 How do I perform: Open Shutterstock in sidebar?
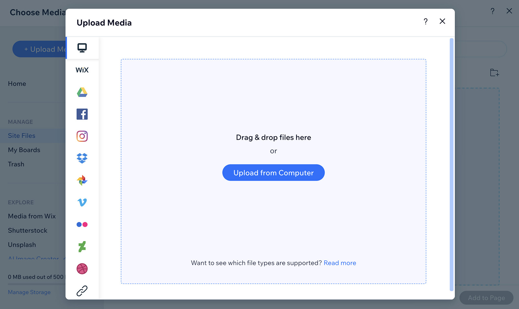click(28, 231)
